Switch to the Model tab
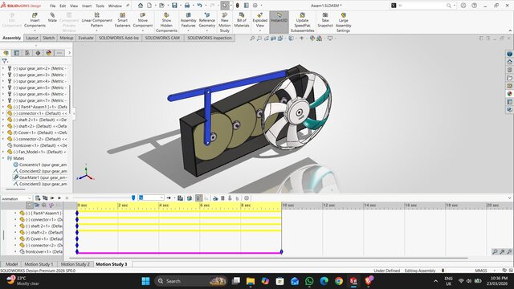 point(11,264)
